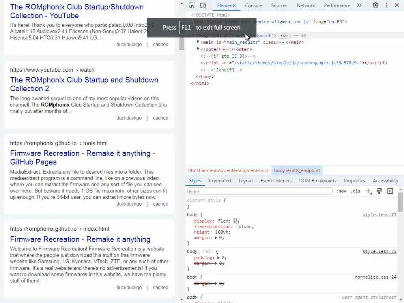
Task: Open style.less:77 source link
Action: point(379,215)
